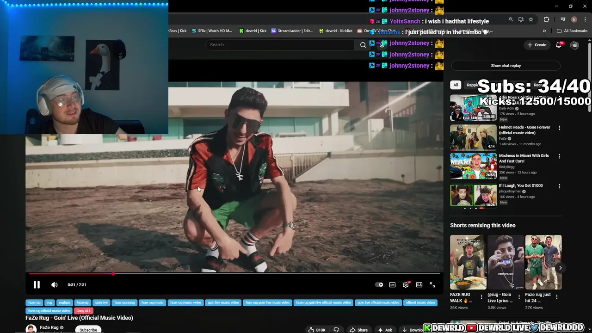592x333 pixels.
Task: Focus the YouTube Search field
Action: pos(280,45)
